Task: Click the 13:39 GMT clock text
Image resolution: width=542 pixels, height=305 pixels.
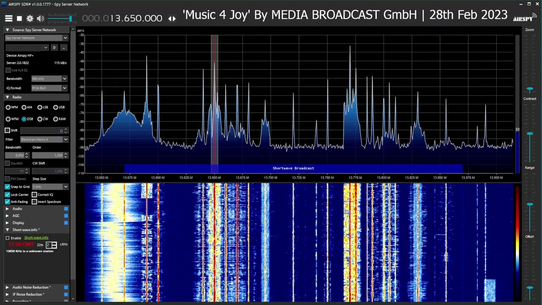Action: pyautogui.click(x=21, y=244)
